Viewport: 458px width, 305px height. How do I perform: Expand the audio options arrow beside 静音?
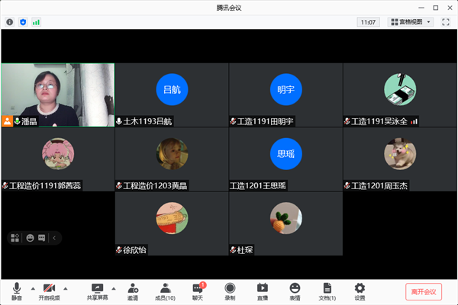click(x=32, y=288)
